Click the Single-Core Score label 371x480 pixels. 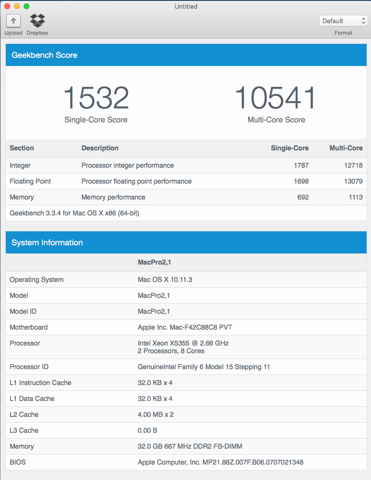(96, 120)
